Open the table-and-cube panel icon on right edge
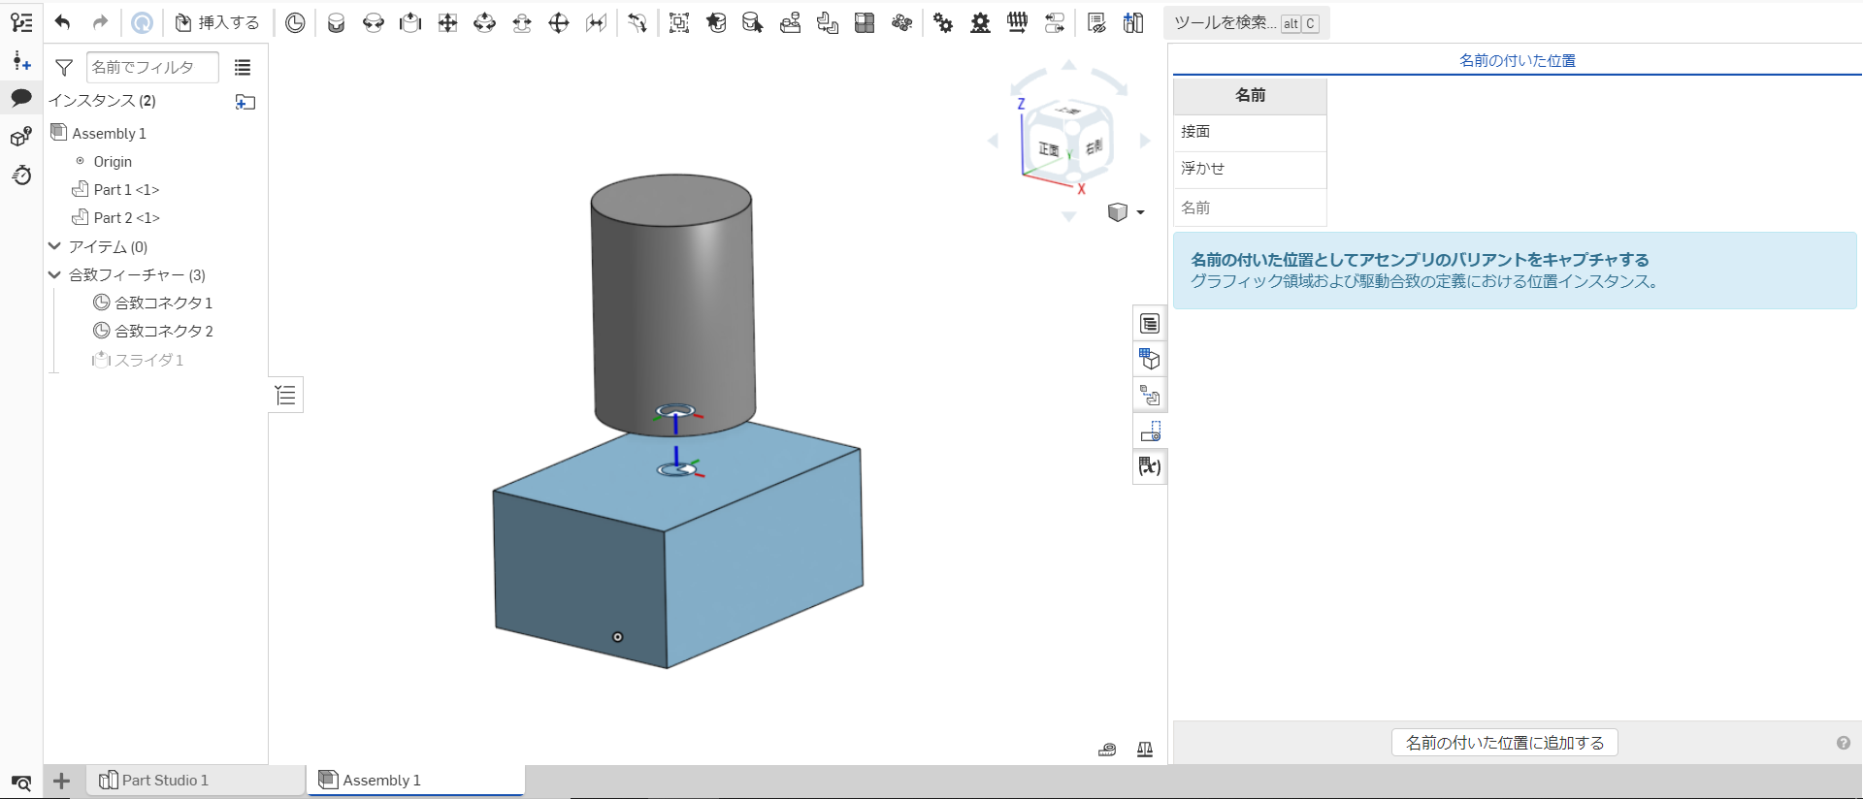This screenshot has height=799, width=1863. 1150,360
